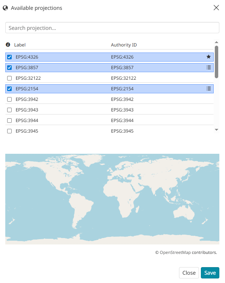
Task: Close the dialog with the X icon
Action: 216,8
